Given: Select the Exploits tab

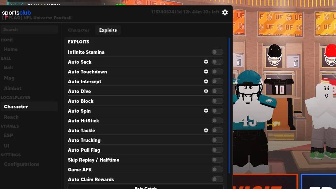Looking at the screenshot, I should pyautogui.click(x=108, y=30).
